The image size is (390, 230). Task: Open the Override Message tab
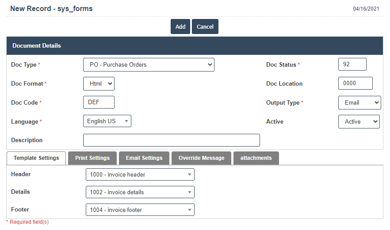click(x=201, y=158)
